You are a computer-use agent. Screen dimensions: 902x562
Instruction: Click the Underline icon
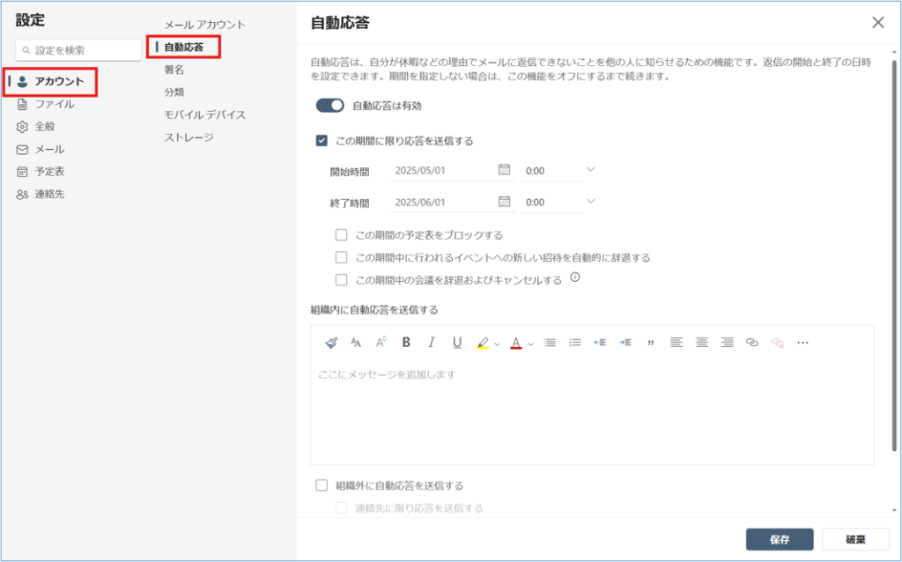point(457,343)
